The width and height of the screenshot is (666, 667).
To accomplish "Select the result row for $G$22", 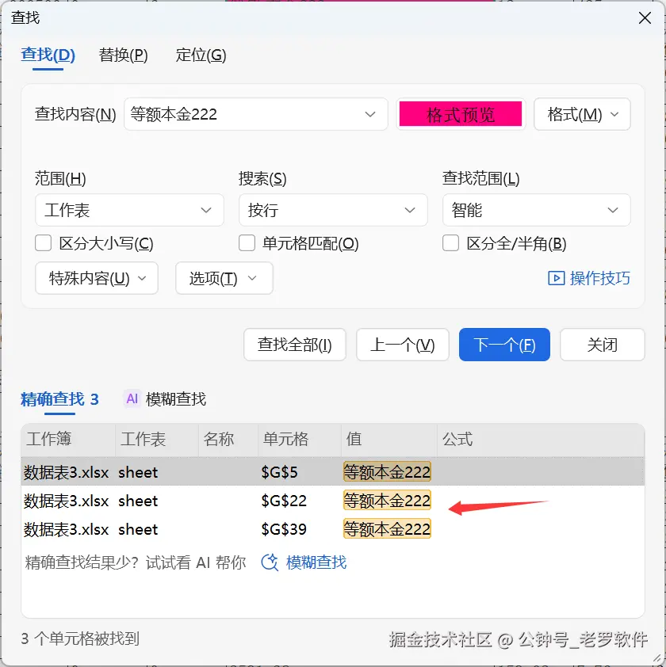I will coord(332,501).
